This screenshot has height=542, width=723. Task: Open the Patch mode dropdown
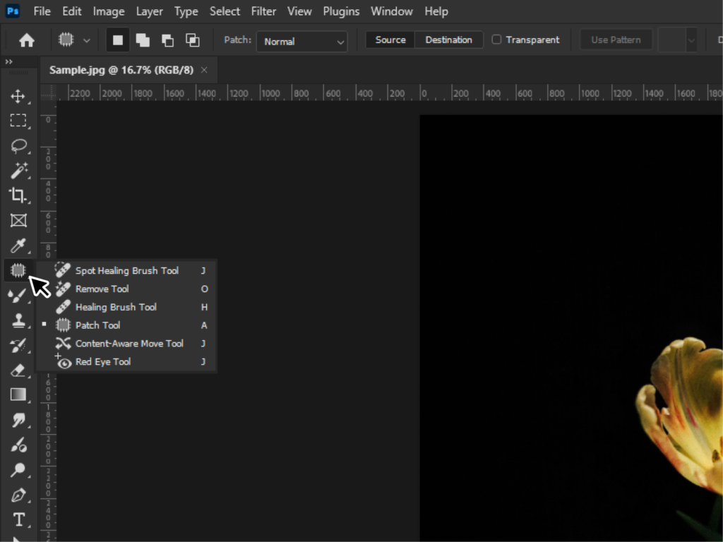[x=302, y=41]
